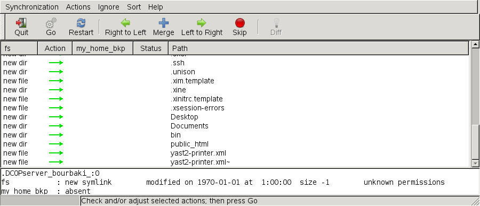Open the Synchronization menu
This screenshot has height=206, width=480.
tap(32, 7)
